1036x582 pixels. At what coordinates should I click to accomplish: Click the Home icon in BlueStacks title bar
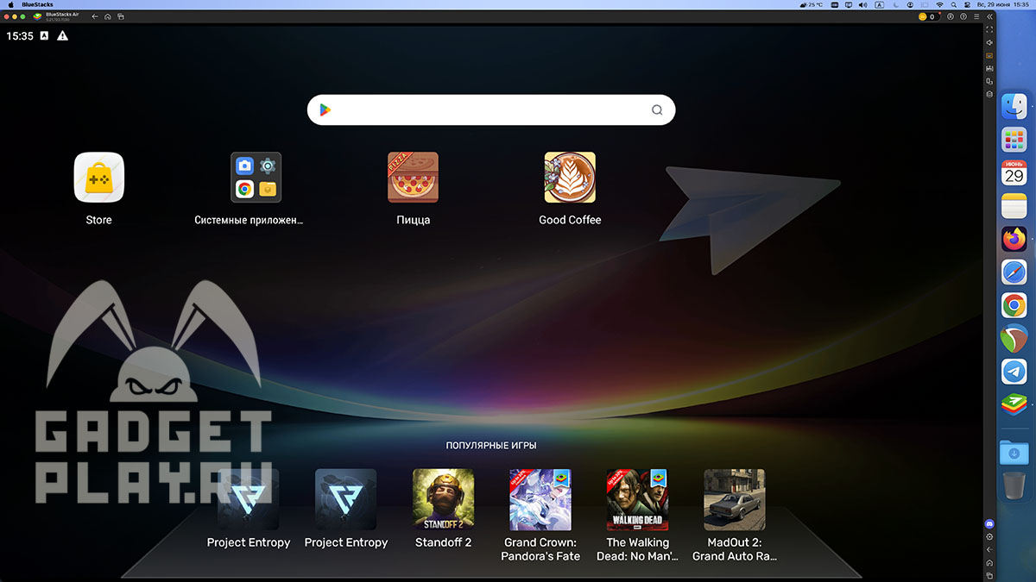click(x=107, y=16)
